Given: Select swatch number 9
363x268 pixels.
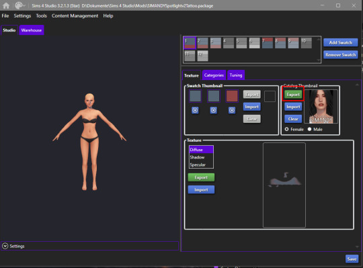Looking at the screenshot, I should point(293,43).
